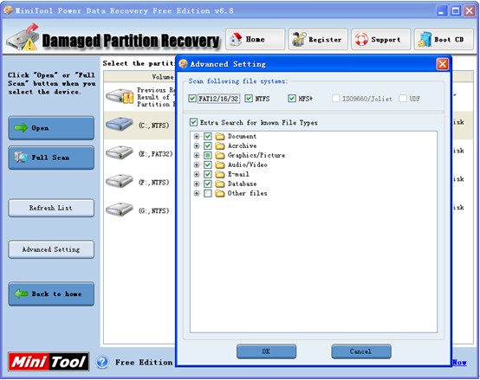Click the Audio/Video folder icon

point(220,164)
